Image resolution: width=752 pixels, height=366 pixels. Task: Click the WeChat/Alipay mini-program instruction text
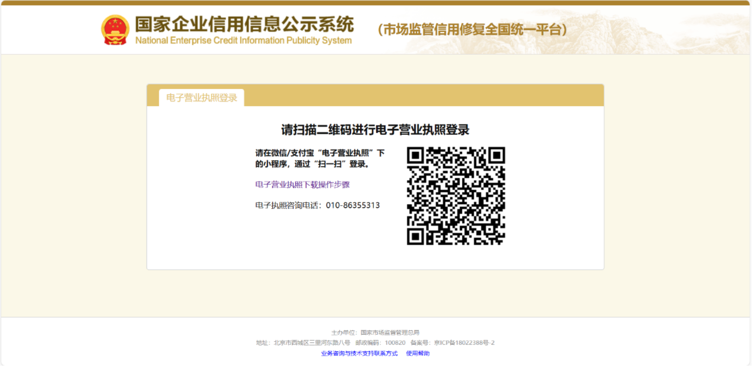tap(319, 158)
